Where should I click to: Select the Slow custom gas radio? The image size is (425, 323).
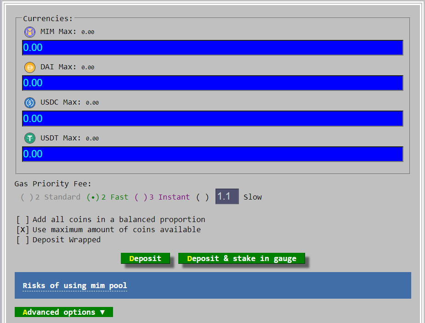[203, 197]
